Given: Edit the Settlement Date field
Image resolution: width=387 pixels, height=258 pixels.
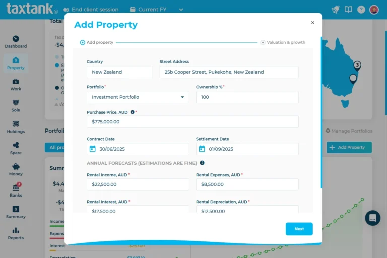Looking at the screenshot, I should tap(247, 149).
